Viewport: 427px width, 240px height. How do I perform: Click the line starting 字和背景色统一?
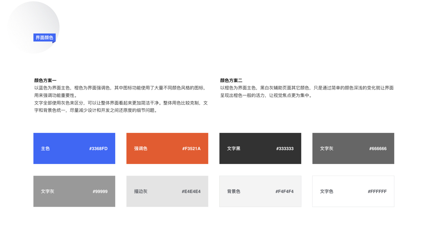tap(96, 110)
